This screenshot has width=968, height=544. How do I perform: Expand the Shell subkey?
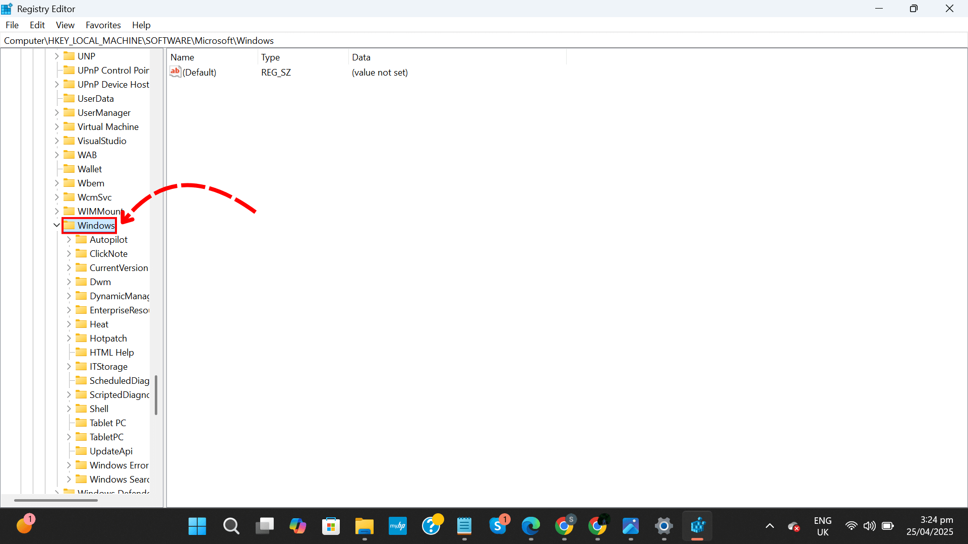(x=69, y=409)
